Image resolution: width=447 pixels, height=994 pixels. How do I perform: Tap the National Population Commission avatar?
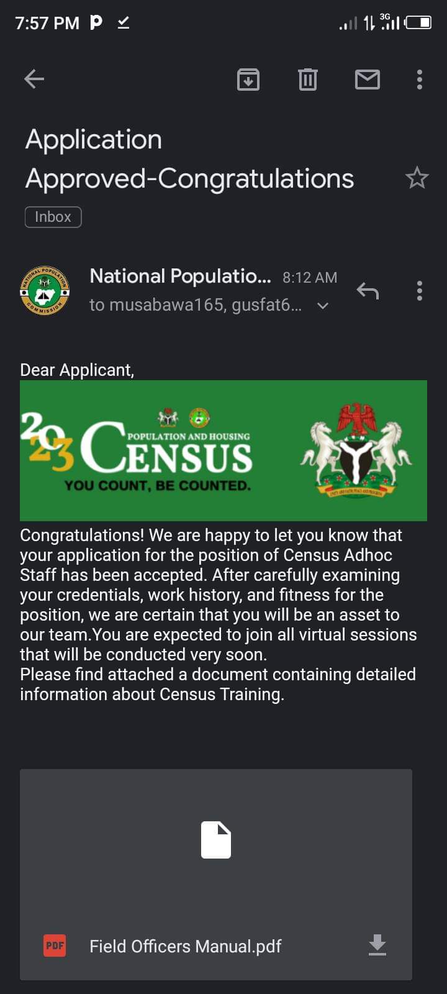click(45, 290)
